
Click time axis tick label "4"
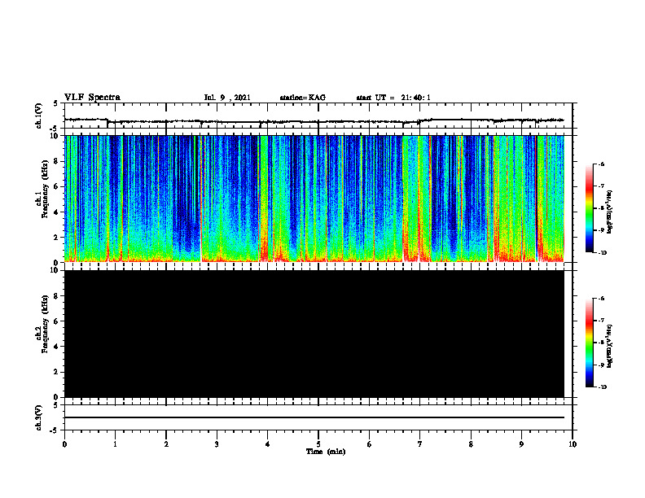[267, 444]
